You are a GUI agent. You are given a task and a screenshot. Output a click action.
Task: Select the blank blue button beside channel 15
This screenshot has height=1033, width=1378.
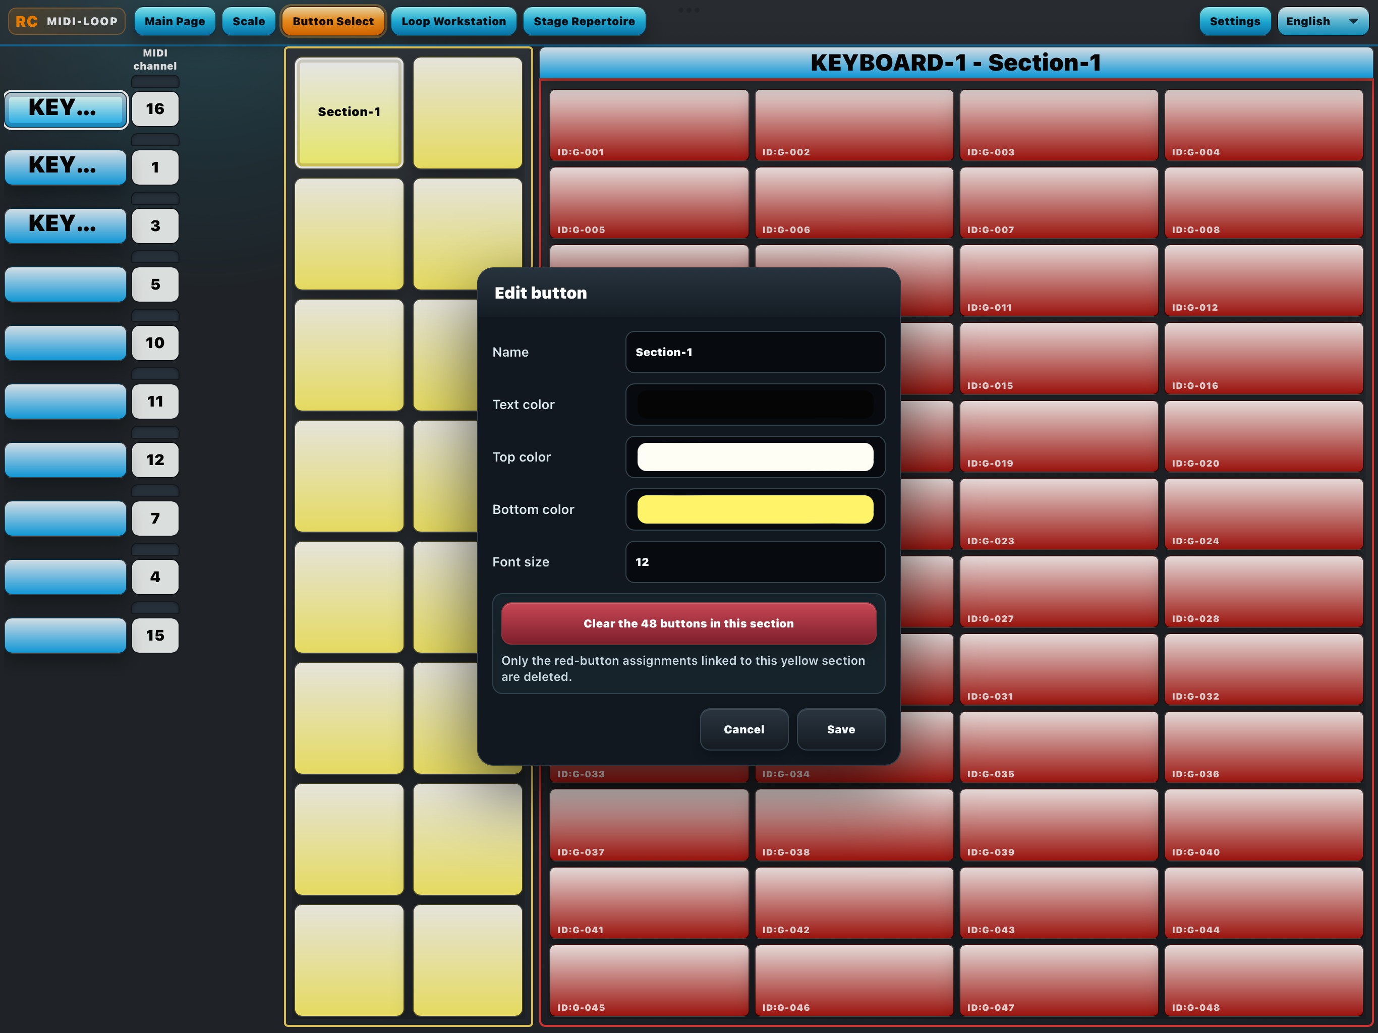click(66, 636)
